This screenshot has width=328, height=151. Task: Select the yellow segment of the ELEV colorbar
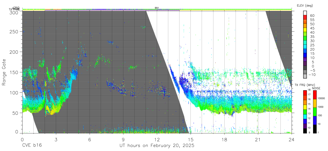(305, 30)
